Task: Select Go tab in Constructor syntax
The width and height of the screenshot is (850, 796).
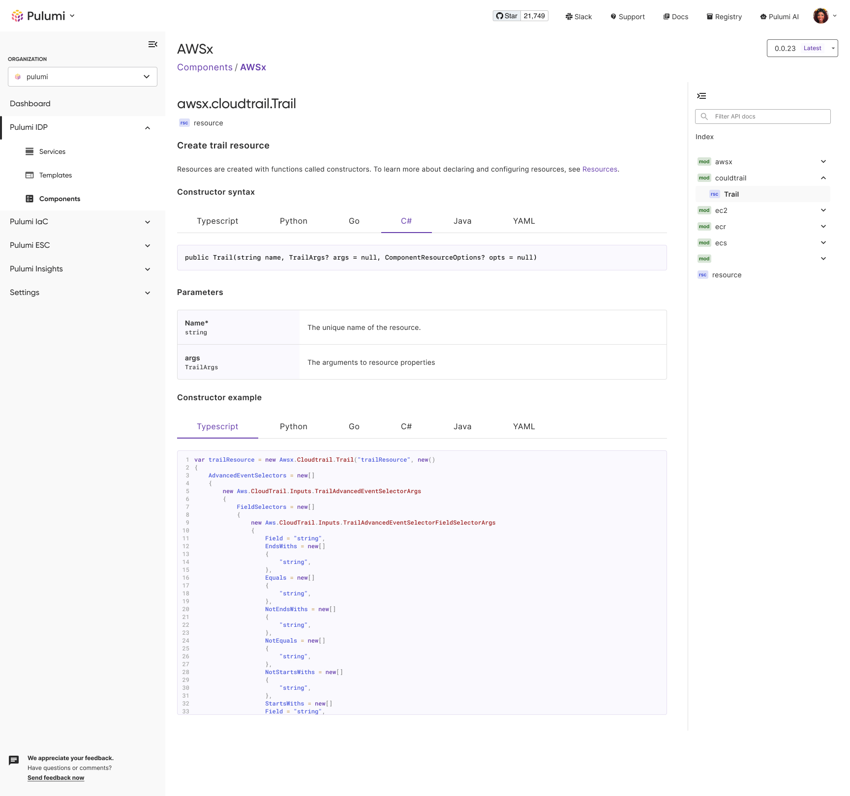Action: tap(354, 221)
